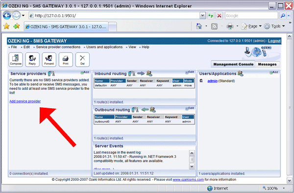Open the Home button dropdown arrow

(206, 26)
